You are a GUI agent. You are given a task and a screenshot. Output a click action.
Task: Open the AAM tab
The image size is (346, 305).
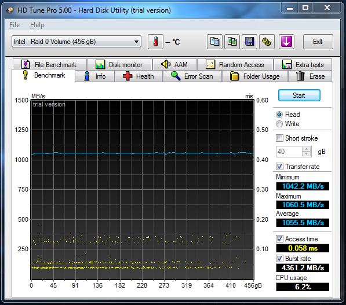point(174,65)
